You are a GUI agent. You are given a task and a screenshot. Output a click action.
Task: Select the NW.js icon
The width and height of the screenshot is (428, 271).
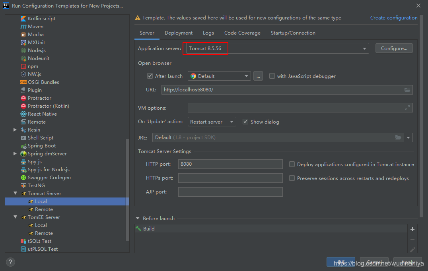tap(23, 74)
